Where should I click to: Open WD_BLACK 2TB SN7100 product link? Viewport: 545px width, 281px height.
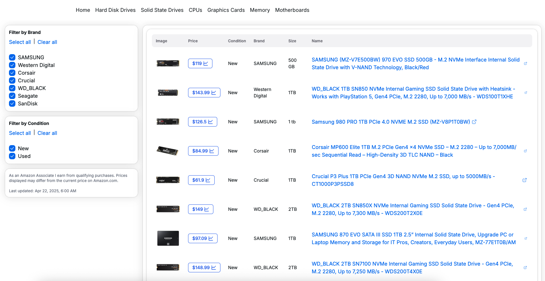coord(412,268)
